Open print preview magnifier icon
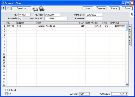Image resolution: width=135 pixels, height=97 pixels. pyautogui.click(x=42, y=9)
